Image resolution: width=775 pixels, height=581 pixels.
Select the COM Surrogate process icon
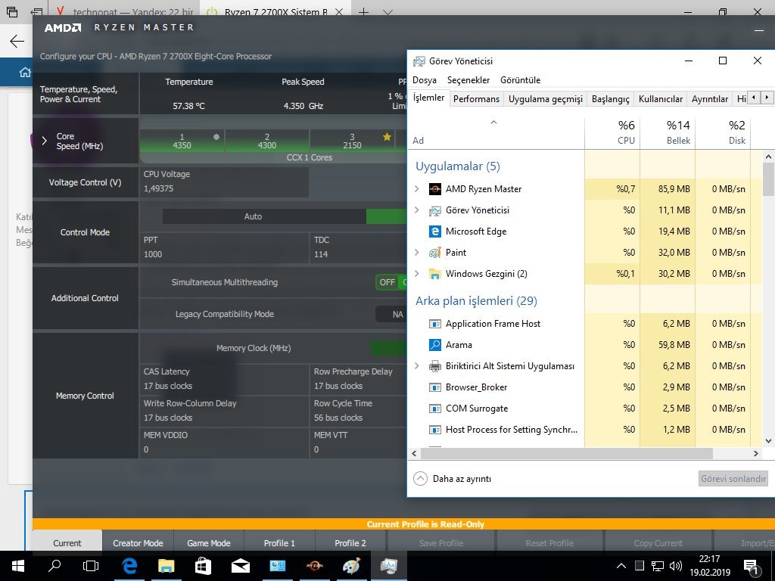click(434, 409)
